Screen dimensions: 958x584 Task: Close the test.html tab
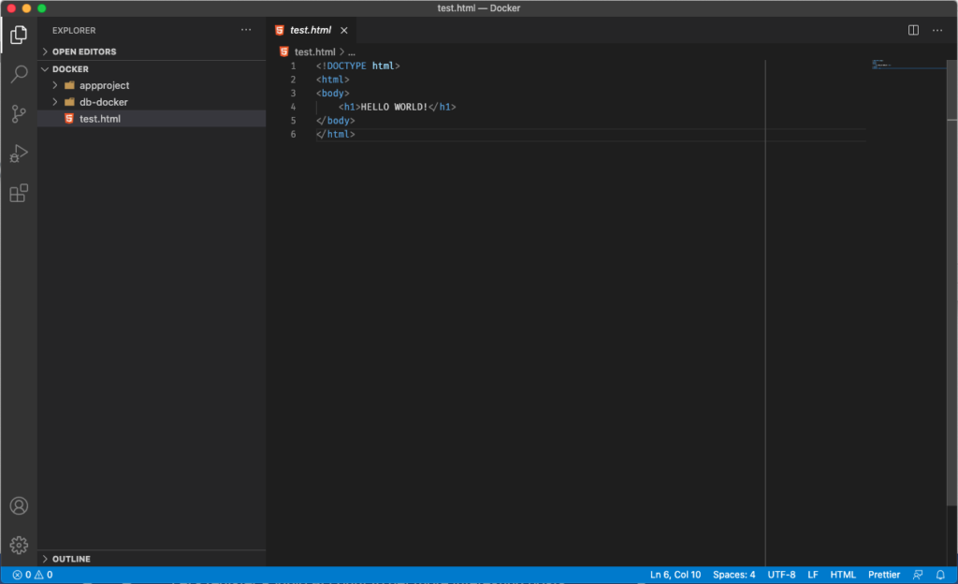click(343, 30)
